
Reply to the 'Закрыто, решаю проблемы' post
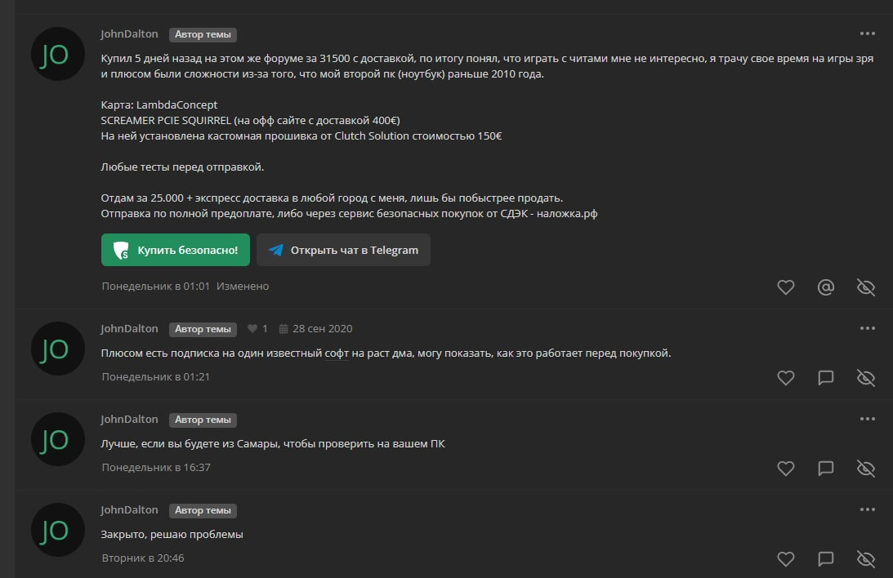(825, 558)
